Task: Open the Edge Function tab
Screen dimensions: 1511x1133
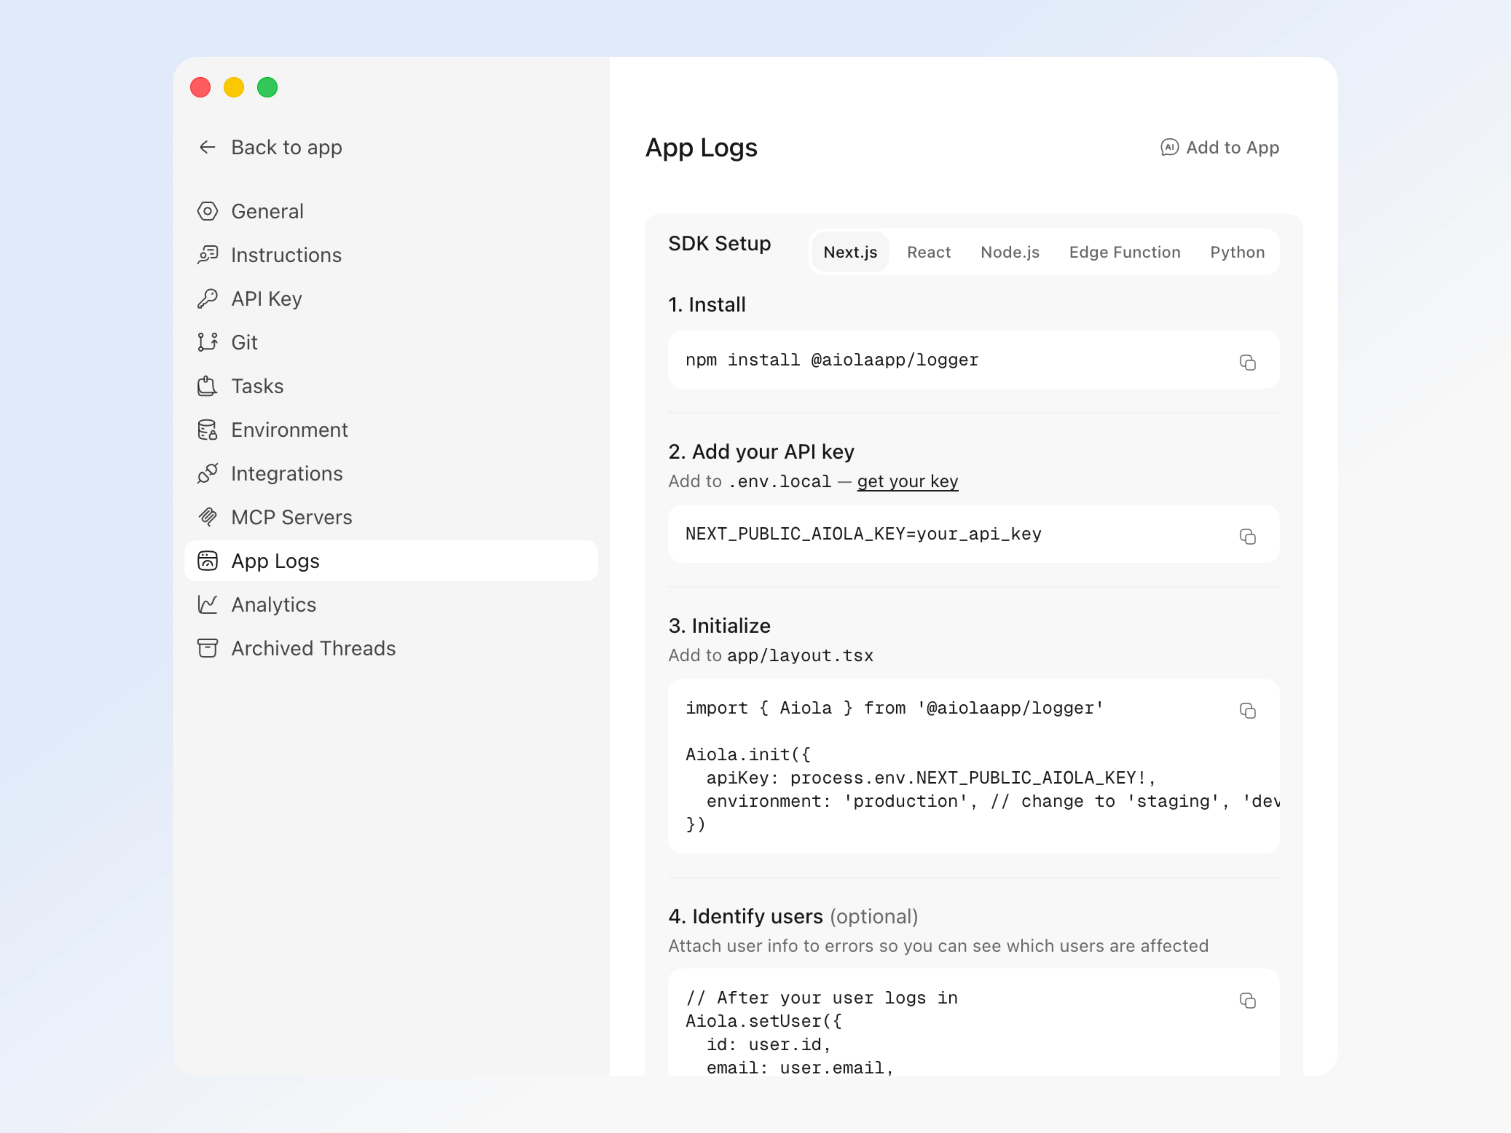Action: [x=1125, y=253]
